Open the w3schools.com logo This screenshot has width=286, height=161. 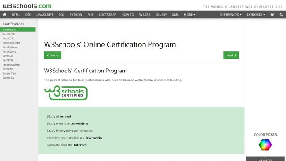click(x=27, y=6)
